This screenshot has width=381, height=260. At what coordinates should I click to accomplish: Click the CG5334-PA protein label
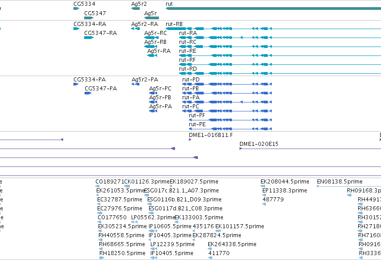[90, 80]
